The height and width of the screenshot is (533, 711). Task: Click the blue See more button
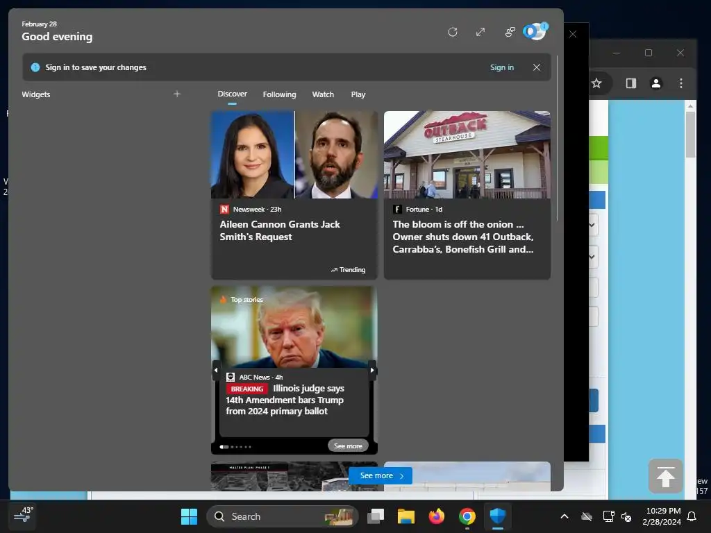pos(380,475)
